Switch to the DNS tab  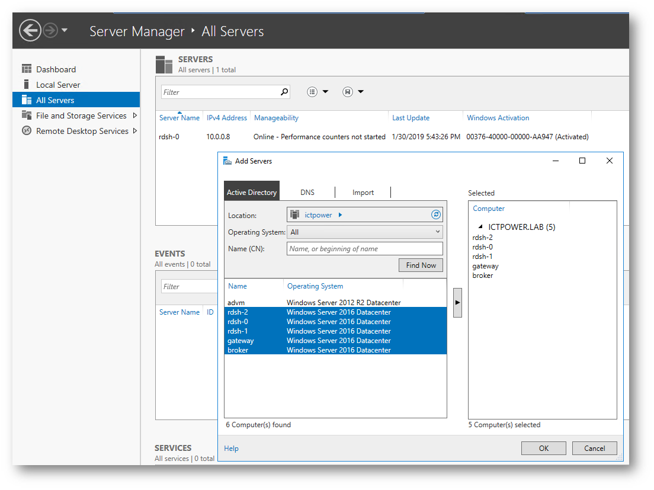307,193
